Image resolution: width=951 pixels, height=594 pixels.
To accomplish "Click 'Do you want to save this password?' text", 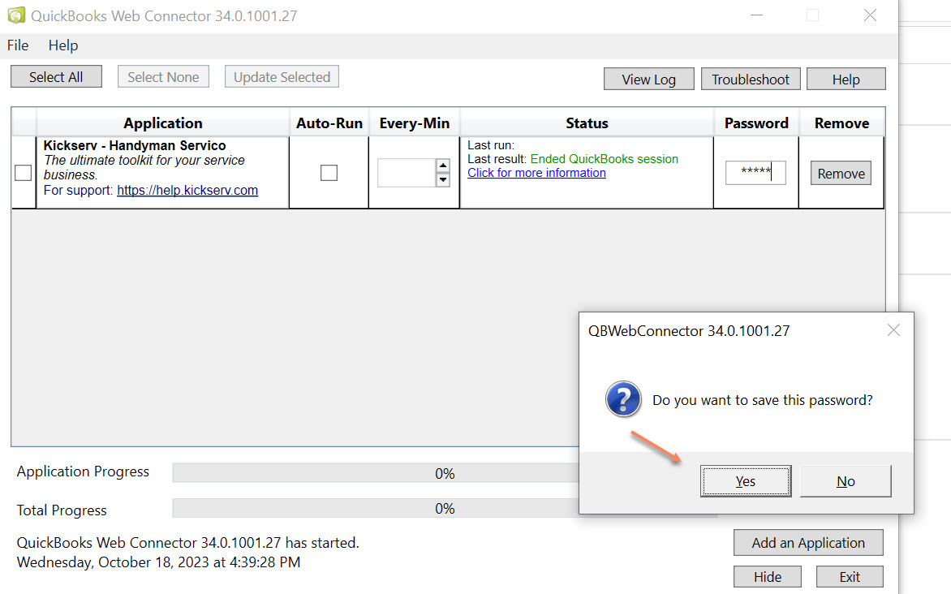I will click(x=763, y=400).
